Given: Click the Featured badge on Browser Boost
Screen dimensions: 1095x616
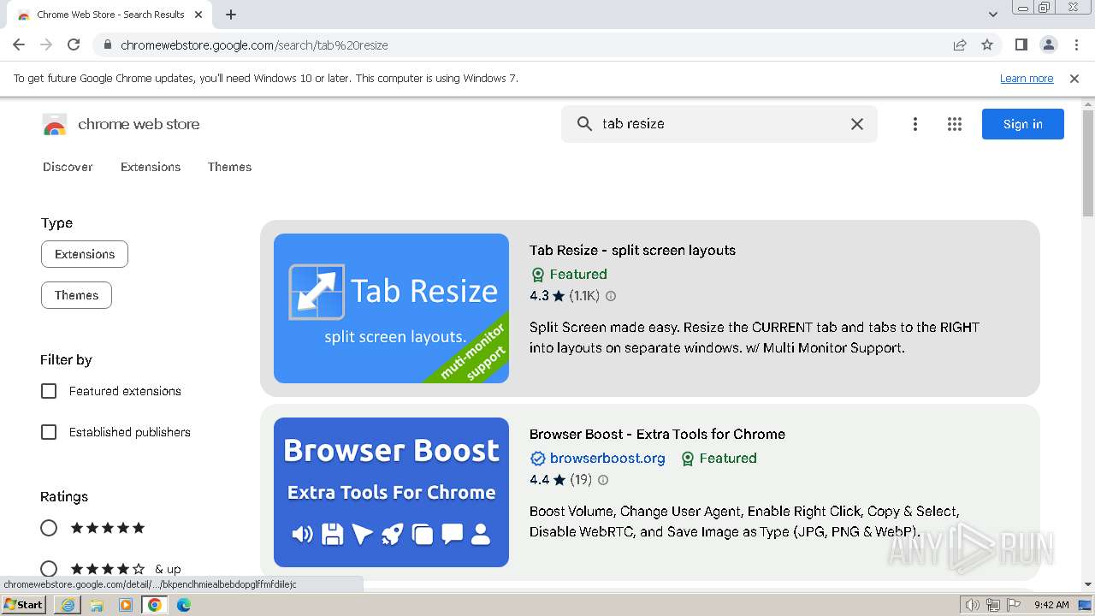Looking at the screenshot, I should pos(719,459).
